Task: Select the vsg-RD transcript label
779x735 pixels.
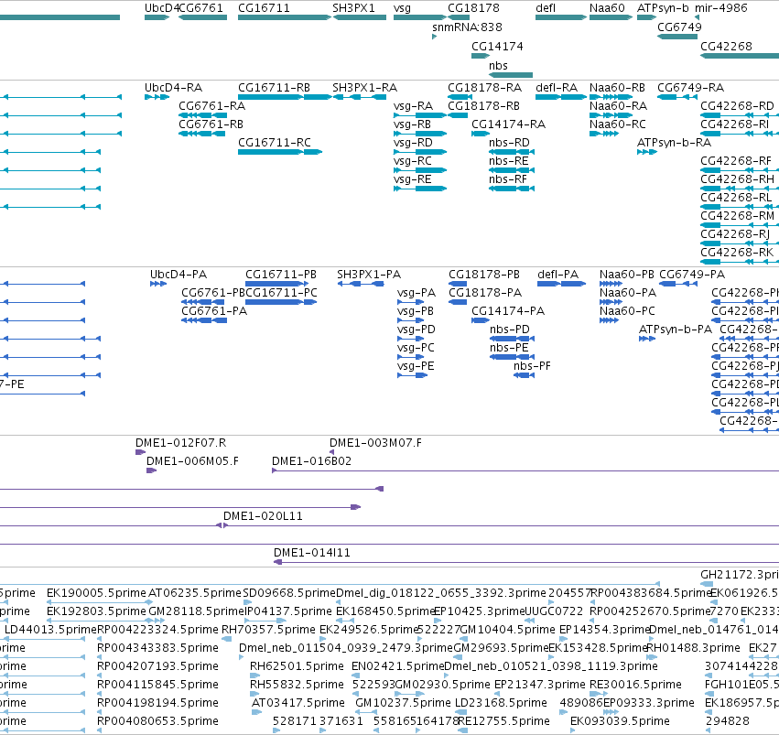Action: coord(414,143)
